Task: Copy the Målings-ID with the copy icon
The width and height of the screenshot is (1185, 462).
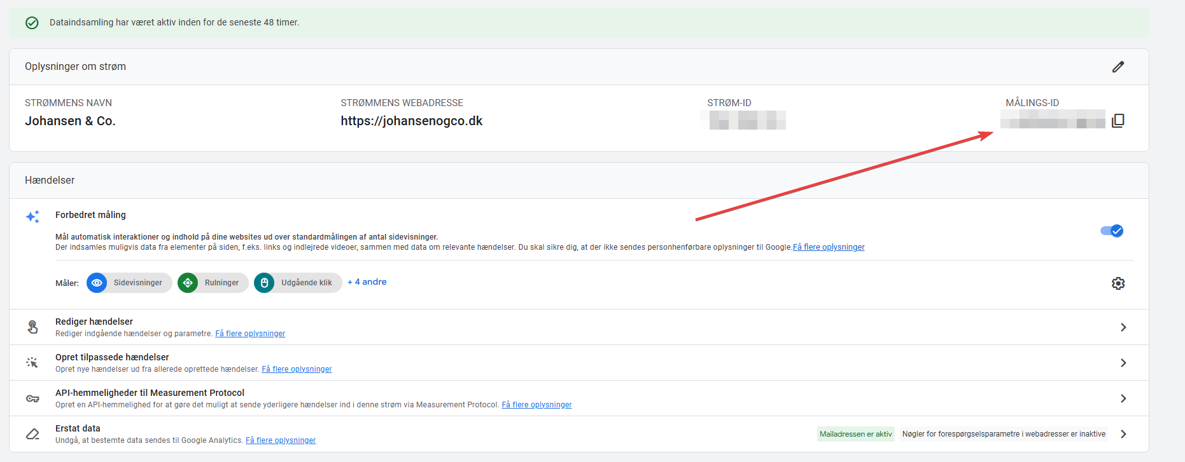Action: pyautogui.click(x=1118, y=121)
